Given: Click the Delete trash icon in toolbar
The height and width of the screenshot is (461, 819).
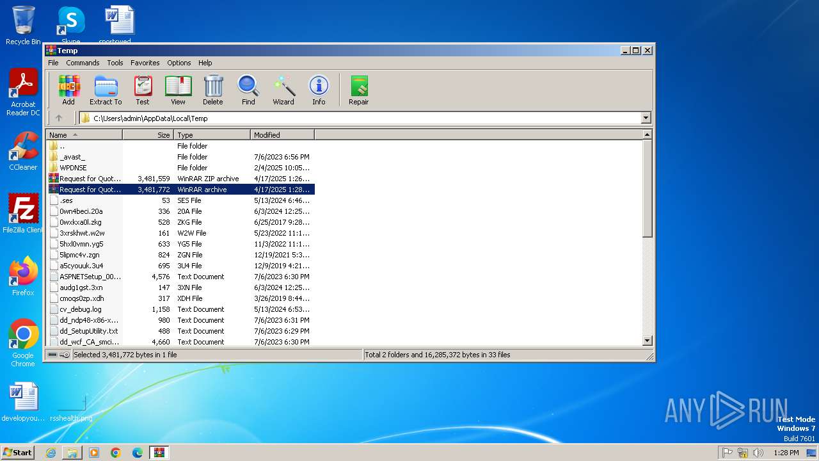Looking at the screenshot, I should [213, 90].
